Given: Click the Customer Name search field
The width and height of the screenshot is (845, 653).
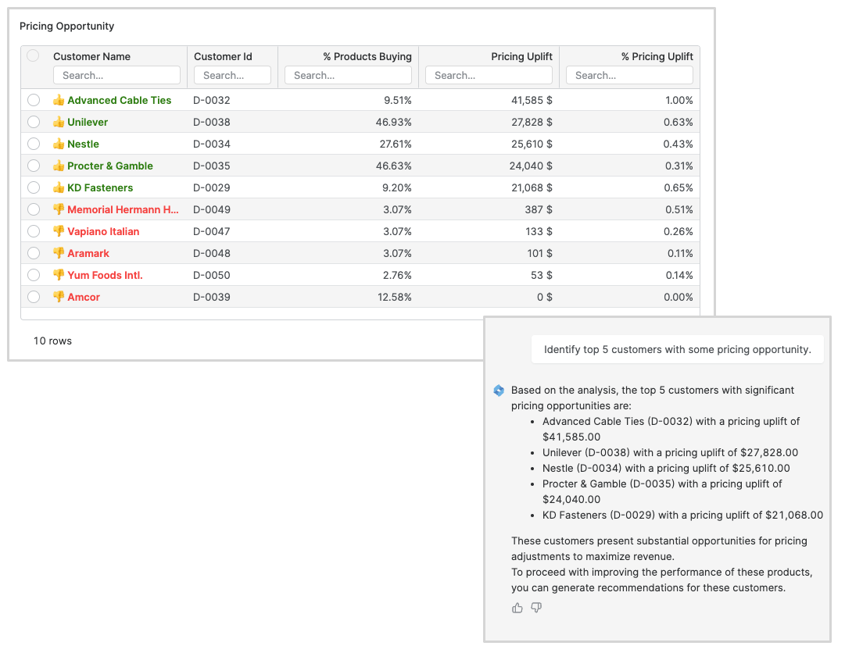Looking at the screenshot, I should (x=116, y=75).
